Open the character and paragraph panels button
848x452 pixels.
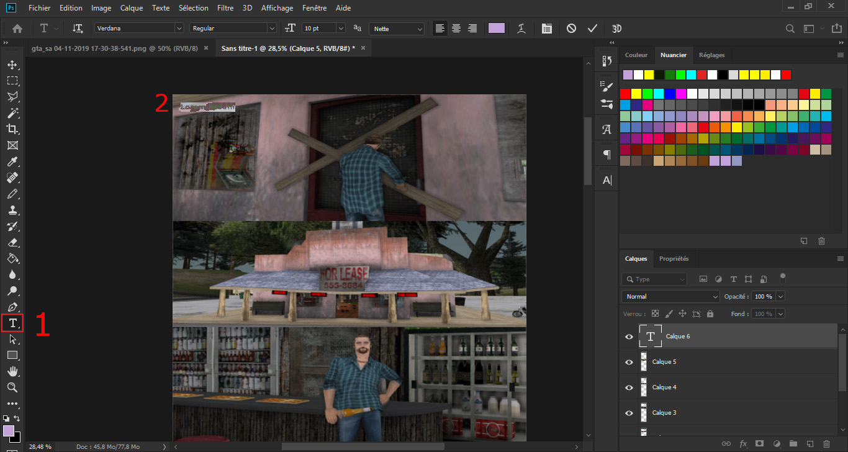tap(546, 29)
